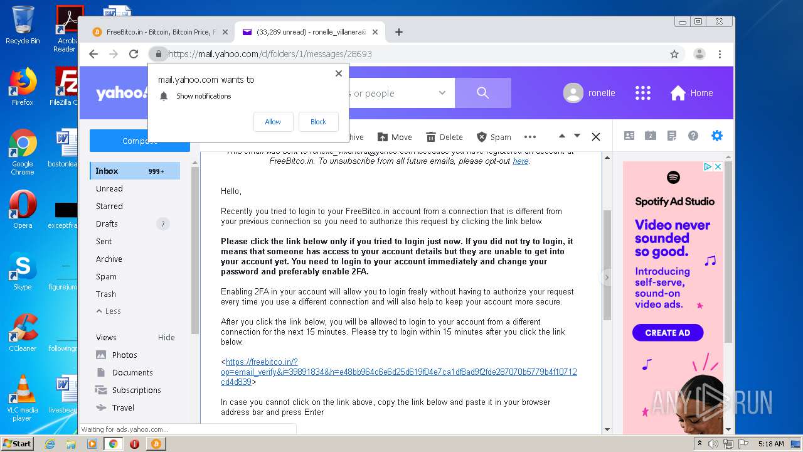Viewport: 803px width, 452px height.
Task: View site security lock icon
Action: tap(159, 54)
